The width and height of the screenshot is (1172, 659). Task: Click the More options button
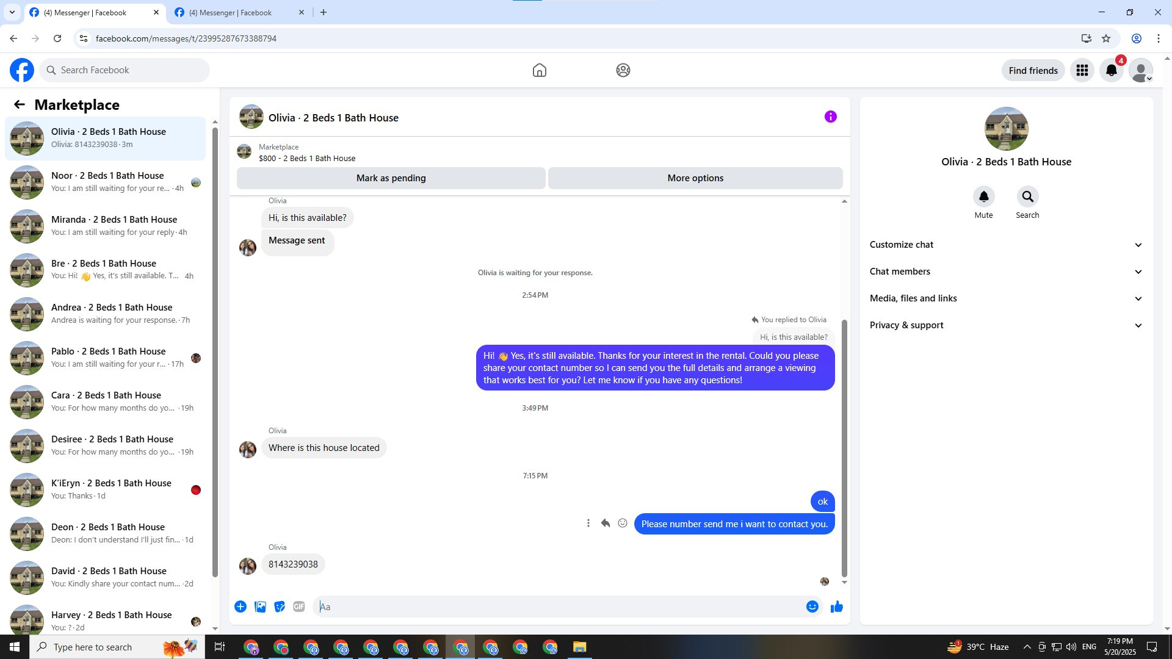695,178
